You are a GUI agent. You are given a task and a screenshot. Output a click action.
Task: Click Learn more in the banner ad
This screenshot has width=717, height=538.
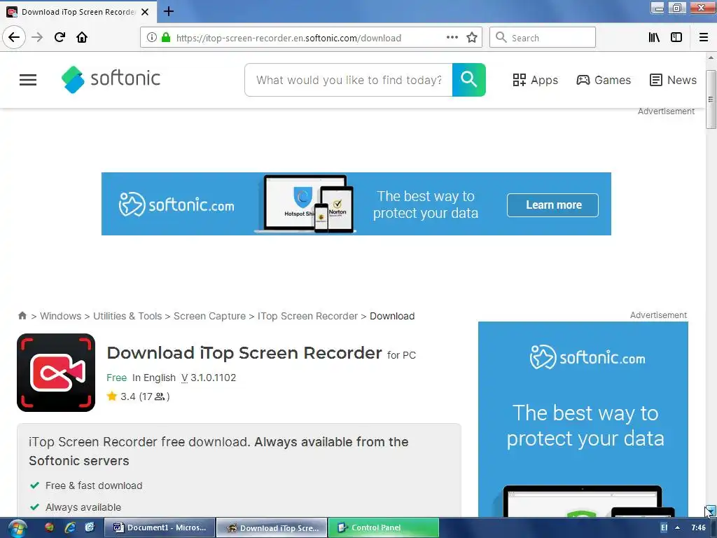point(553,205)
